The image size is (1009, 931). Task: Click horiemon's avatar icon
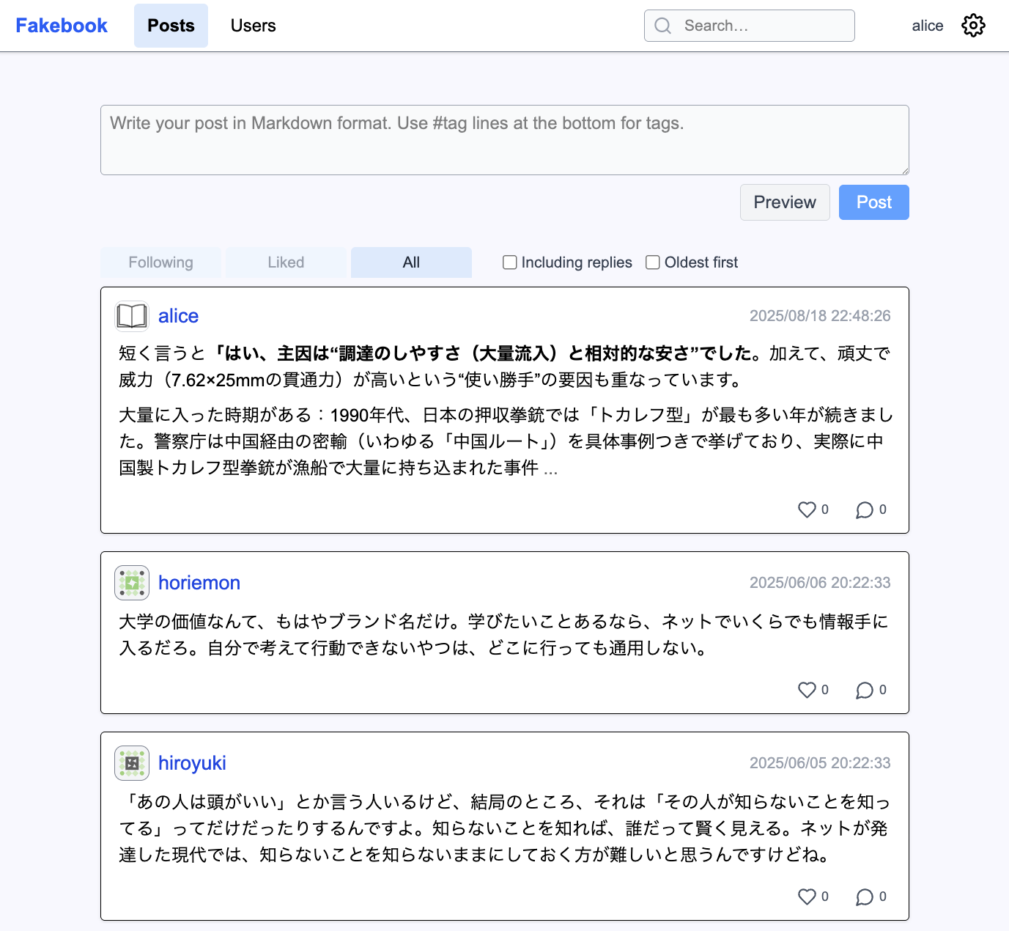pyautogui.click(x=132, y=583)
